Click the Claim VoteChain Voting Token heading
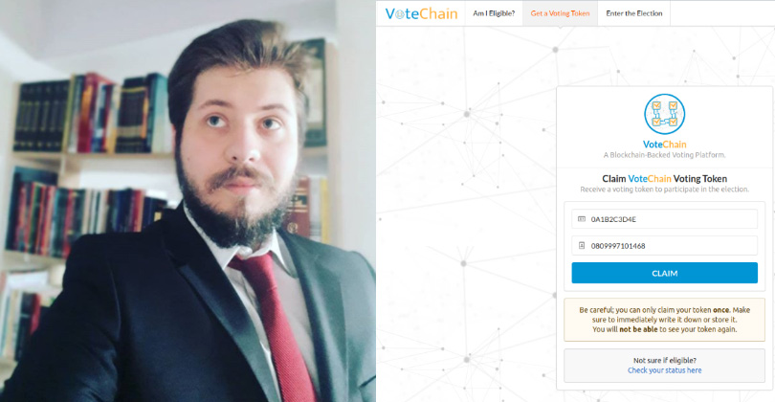Image resolution: width=775 pixels, height=402 pixels. (664, 178)
